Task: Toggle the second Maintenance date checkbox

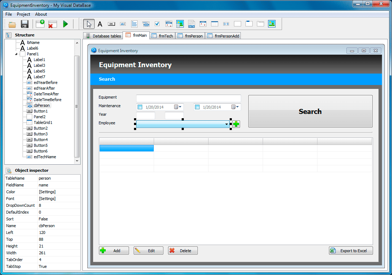Action: (197, 107)
